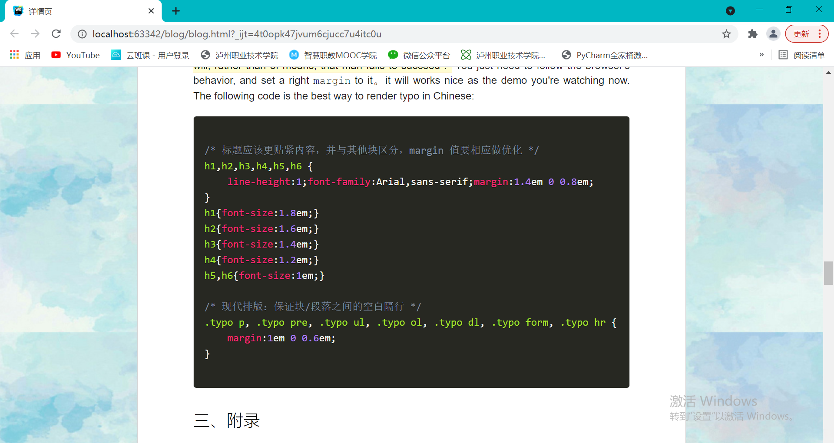Reload the current blog page
The height and width of the screenshot is (443, 834).
56,34
